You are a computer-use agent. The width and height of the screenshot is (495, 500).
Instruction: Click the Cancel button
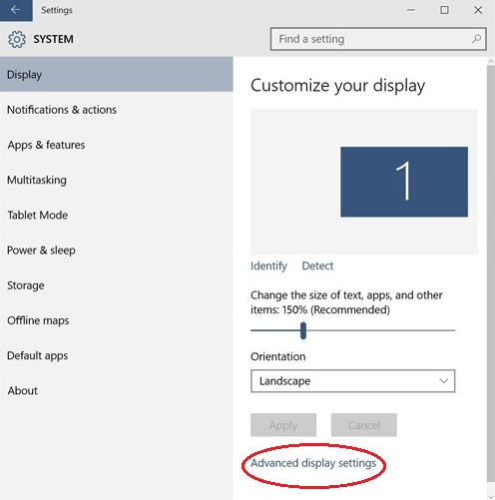pos(364,425)
